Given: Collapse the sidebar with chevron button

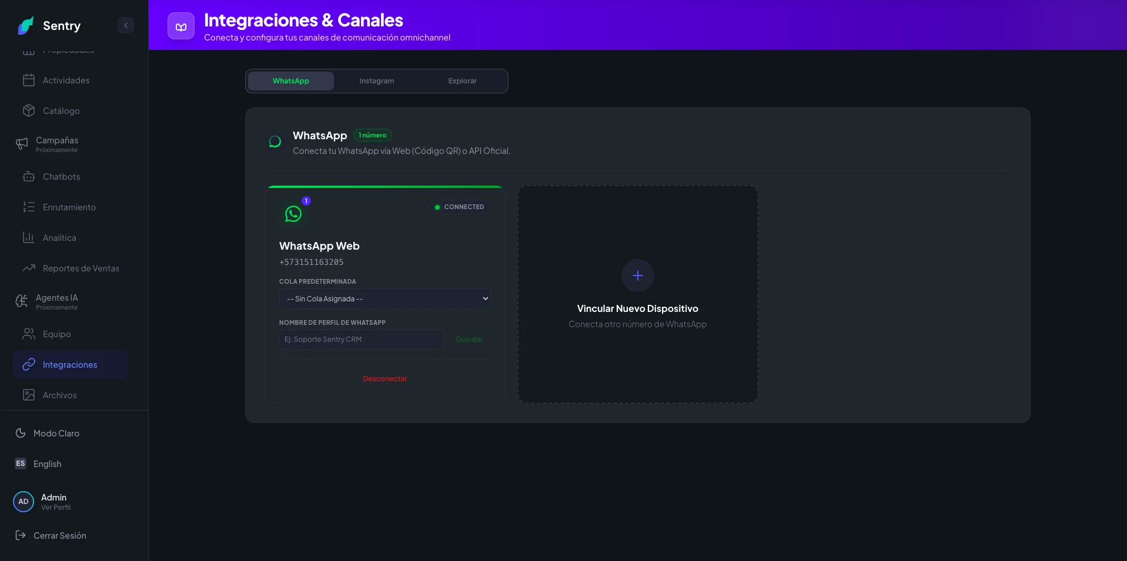Looking at the screenshot, I should (x=126, y=25).
